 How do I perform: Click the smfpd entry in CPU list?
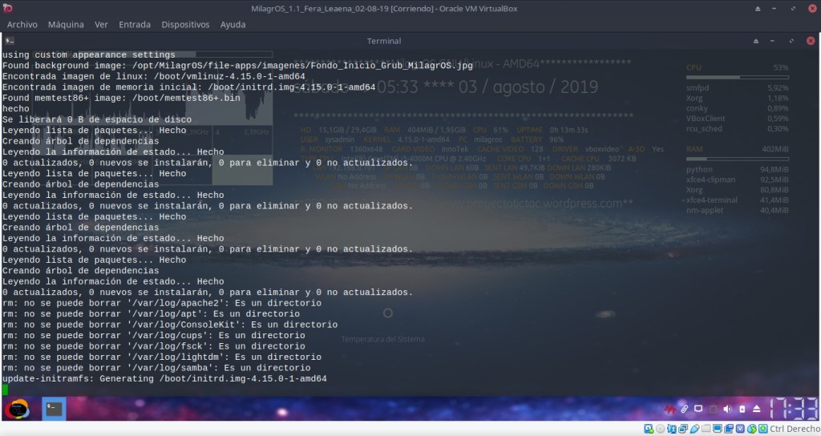point(738,88)
